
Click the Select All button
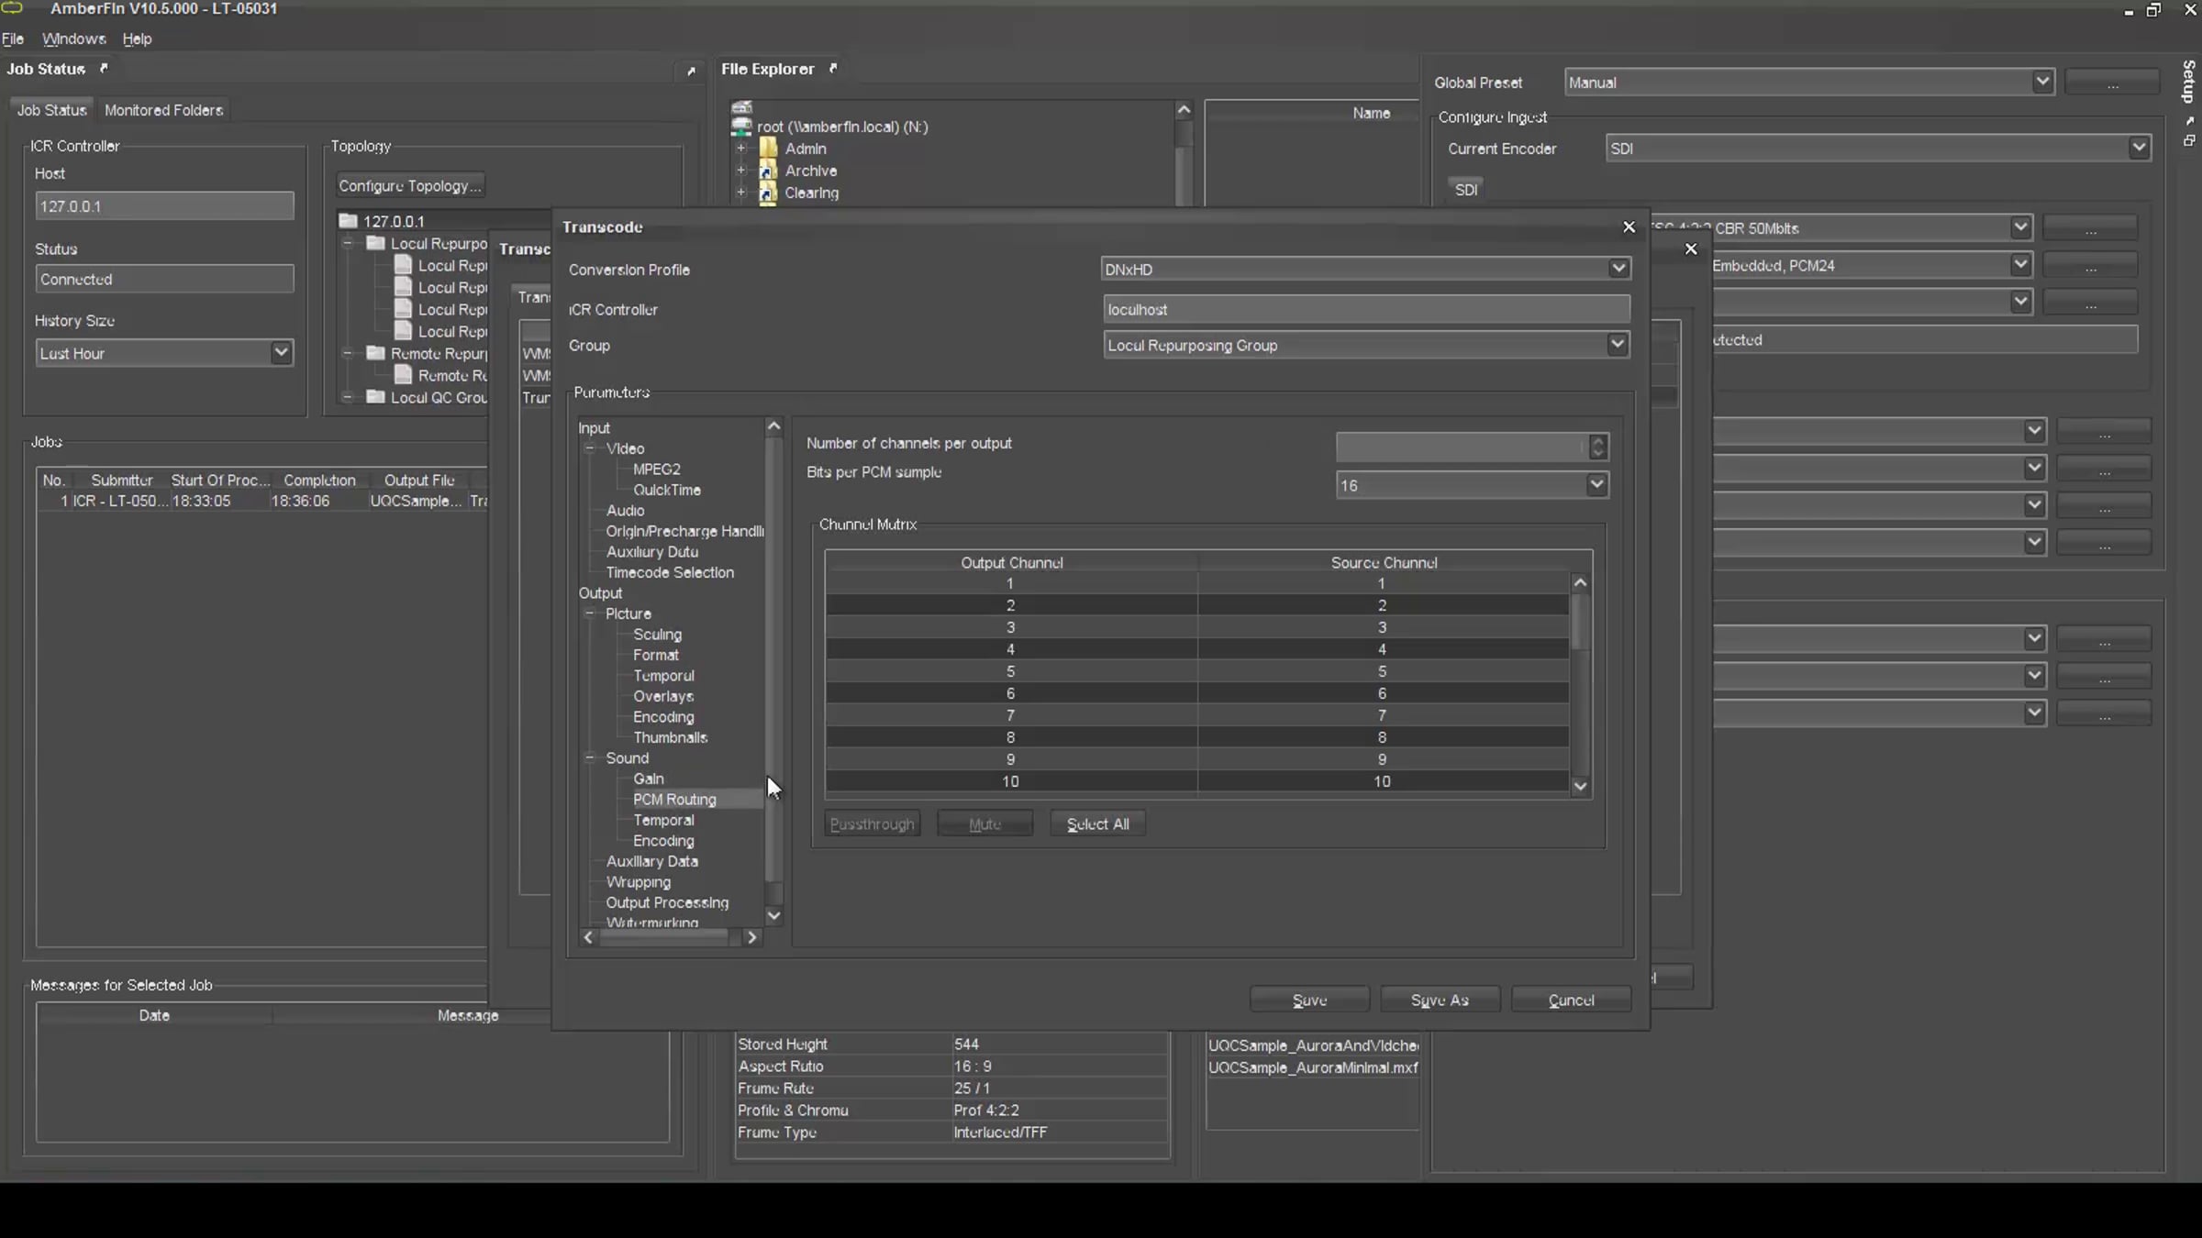pyautogui.click(x=1097, y=823)
